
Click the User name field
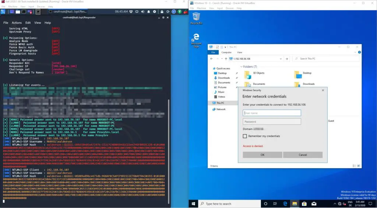click(x=272, y=113)
